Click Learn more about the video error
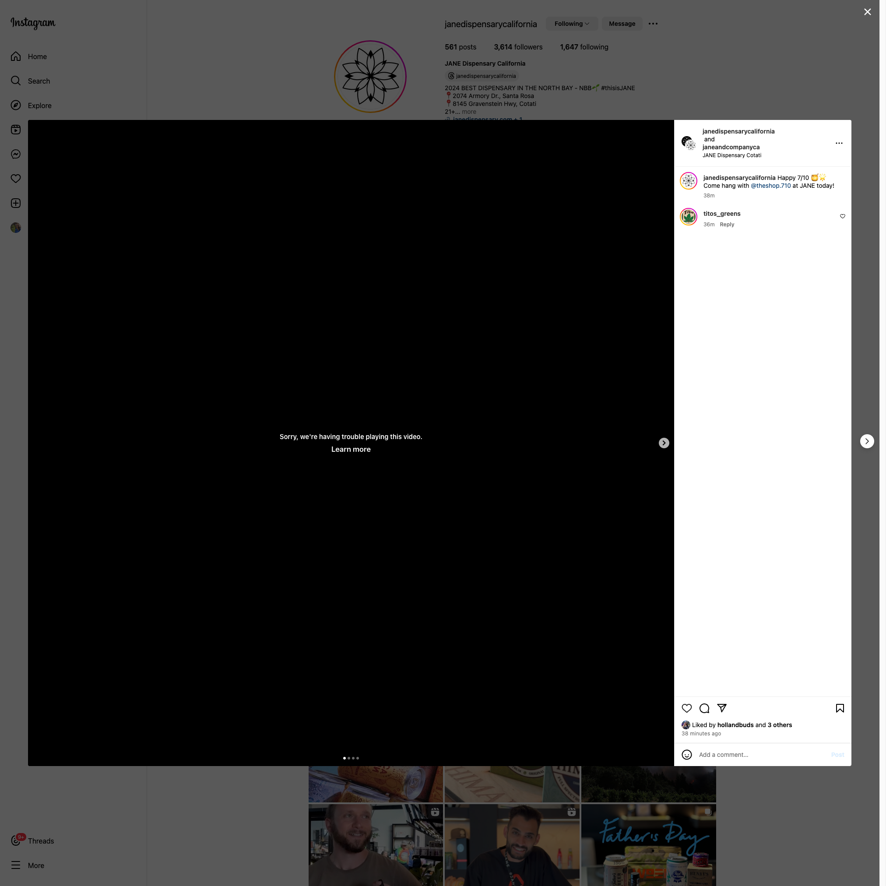Image resolution: width=886 pixels, height=886 pixels. coord(351,450)
